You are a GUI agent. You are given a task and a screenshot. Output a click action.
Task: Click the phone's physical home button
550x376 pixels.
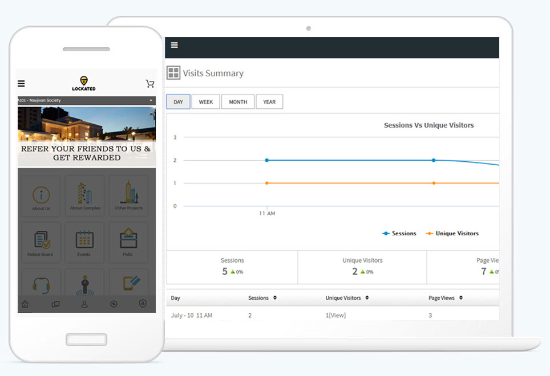click(86, 339)
